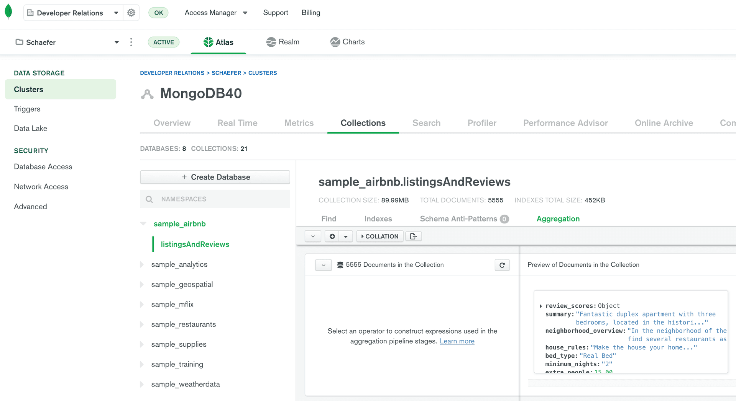Open organization settings via the gear icon
Viewport: 736px width, 401px height.
click(x=131, y=12)
